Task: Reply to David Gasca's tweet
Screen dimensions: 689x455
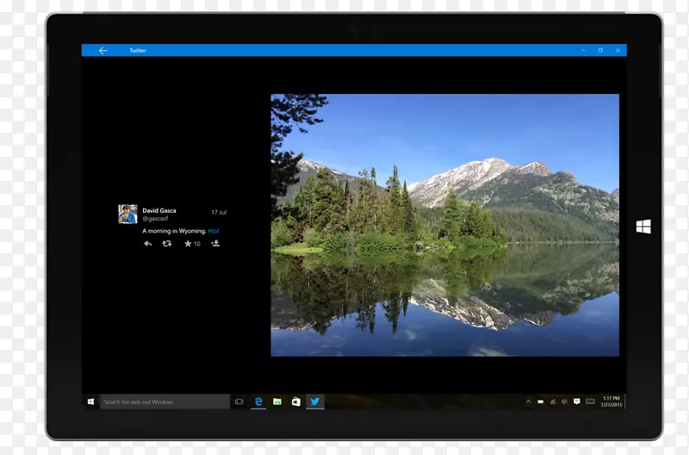Action: pyautogui.click(x=147, y=244)
